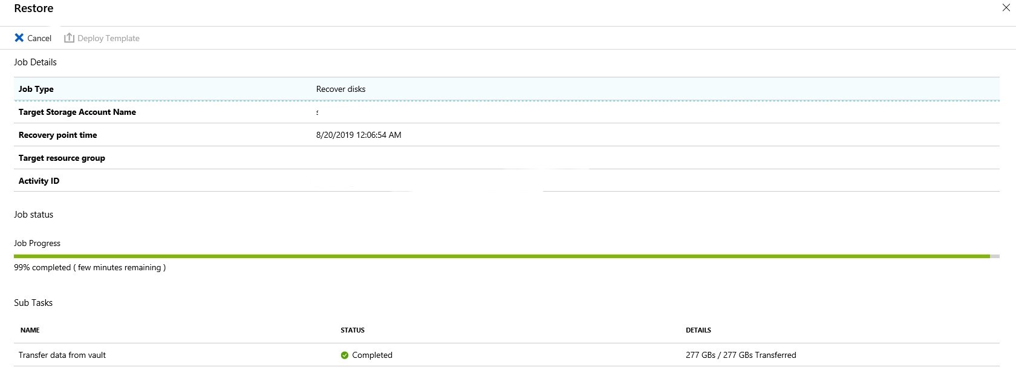The image size is (1016, 373).
Task: Click the Deploy Template text label
Action: click(x=108, y=38)
